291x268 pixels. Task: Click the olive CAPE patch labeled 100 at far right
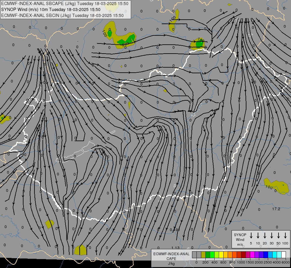pos(276,186)
